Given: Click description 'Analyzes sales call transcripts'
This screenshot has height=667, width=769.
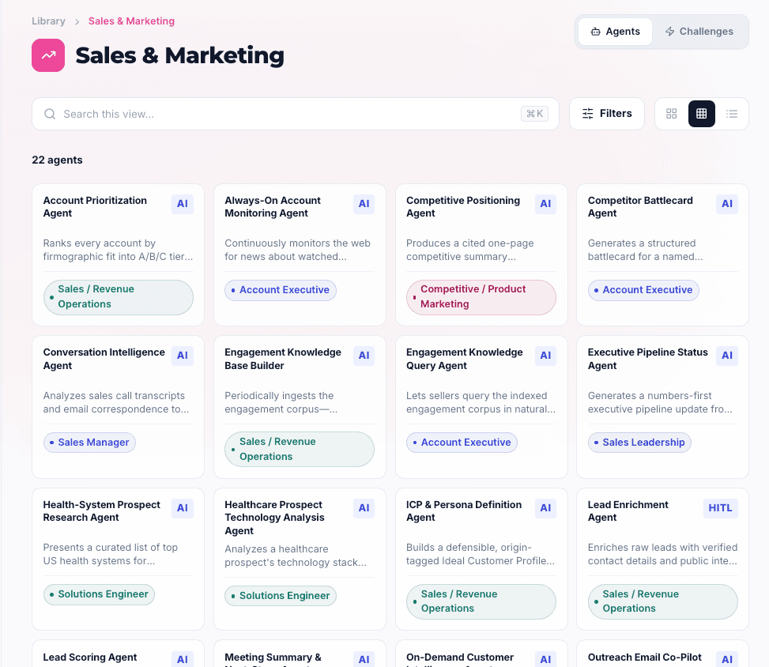Looking at the screenshot, I should click(116, 402).
